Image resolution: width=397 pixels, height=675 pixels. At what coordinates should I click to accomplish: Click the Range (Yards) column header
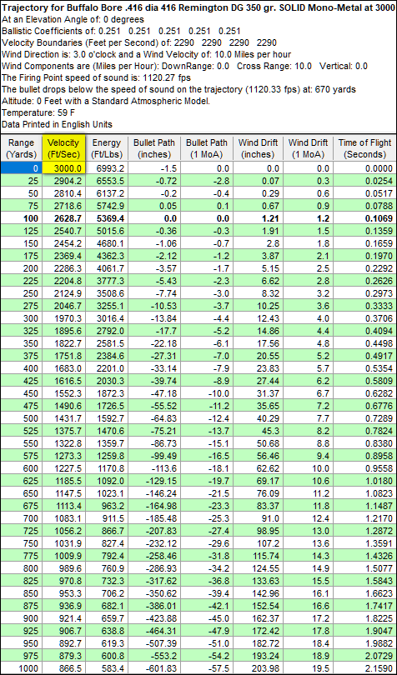21,148
